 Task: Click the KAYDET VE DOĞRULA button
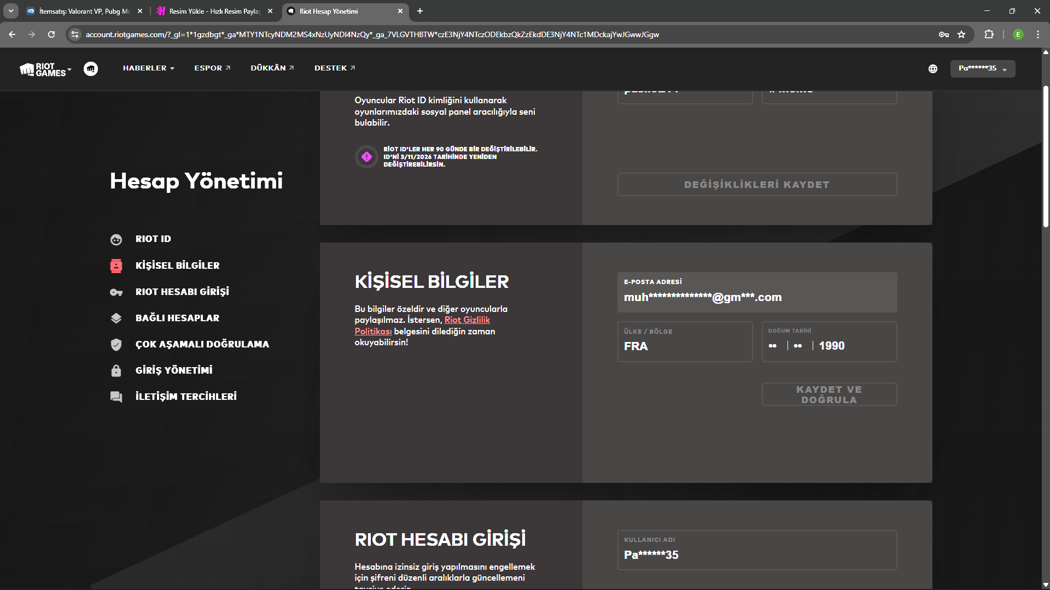(829, 394)
